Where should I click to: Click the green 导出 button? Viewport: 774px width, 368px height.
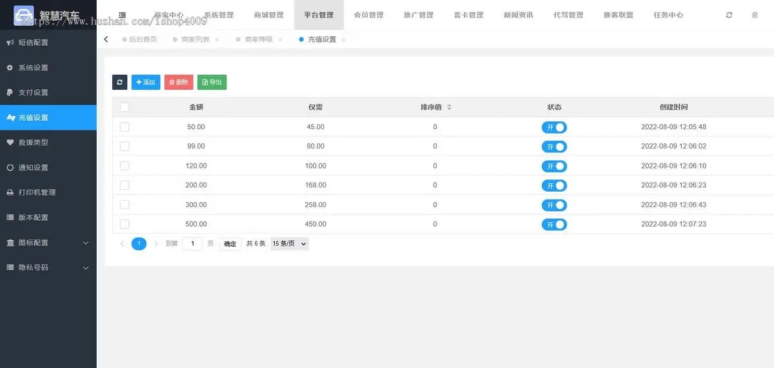[x=212, y=82]
